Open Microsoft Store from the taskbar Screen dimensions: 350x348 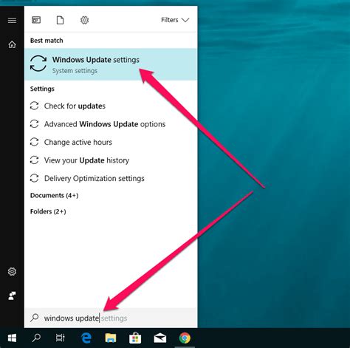coord(135,338)
